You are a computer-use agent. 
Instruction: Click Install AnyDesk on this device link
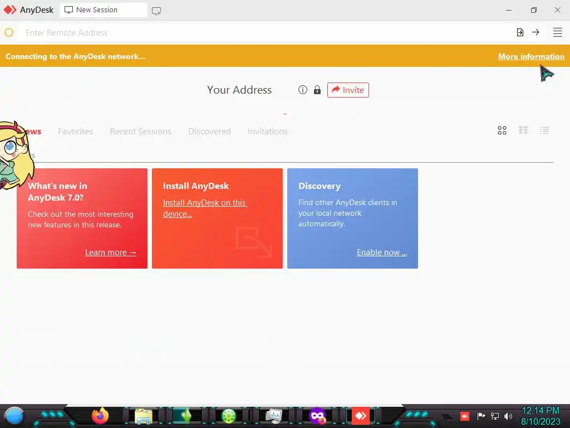click(x=205, y=208)
